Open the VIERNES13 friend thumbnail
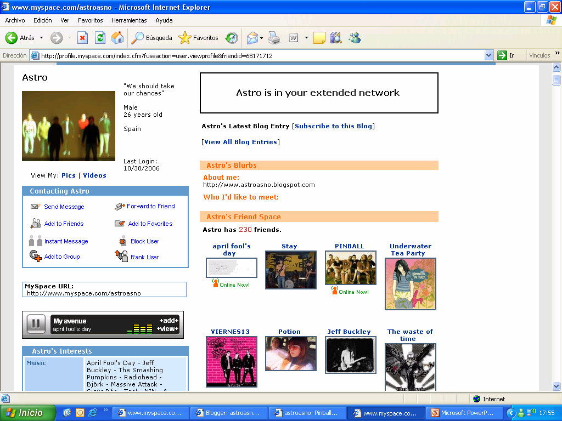This screenshot has width=562, height=421. tap(232, 362)
